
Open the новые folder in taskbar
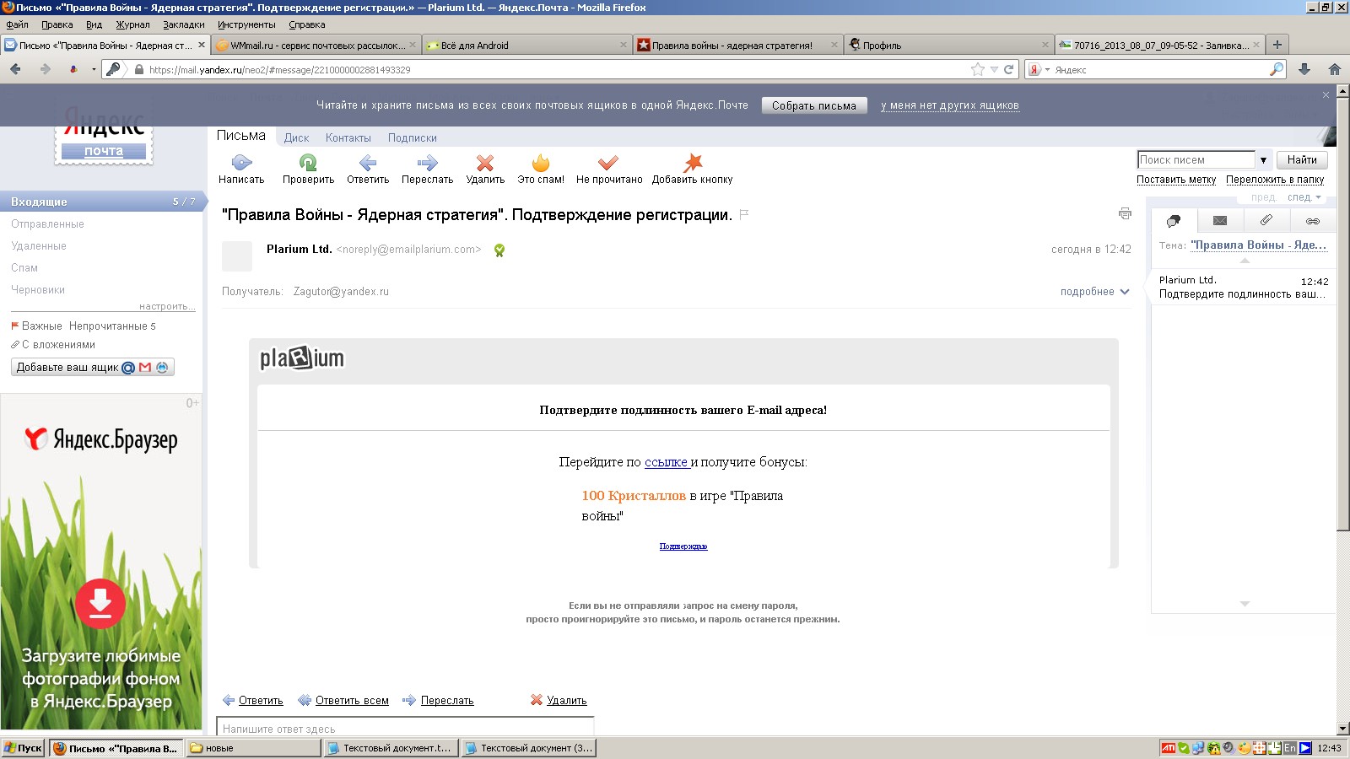[x=253, y=748]
